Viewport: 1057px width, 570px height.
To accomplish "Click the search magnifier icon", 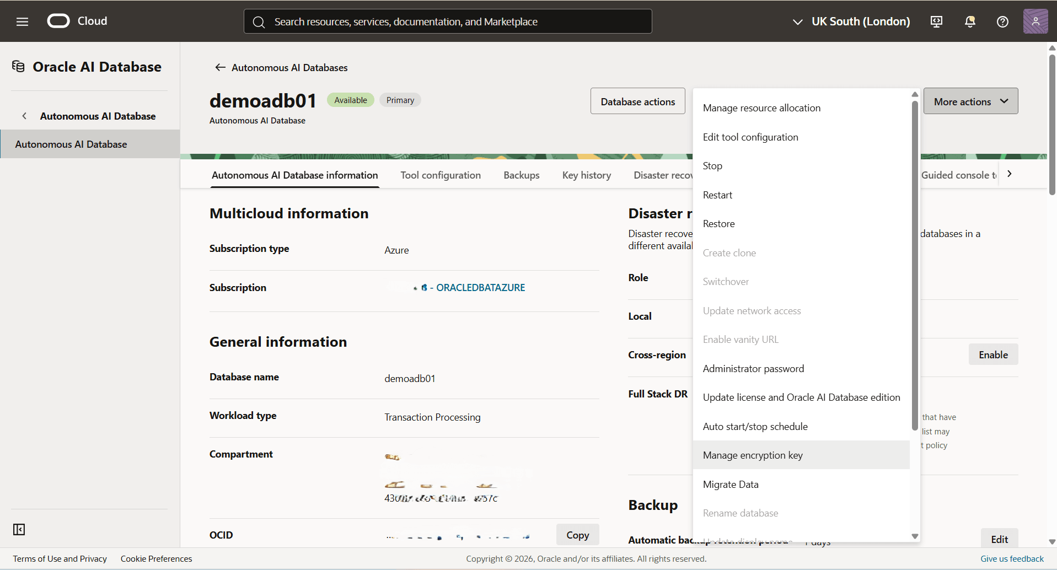I will point(259,21).
